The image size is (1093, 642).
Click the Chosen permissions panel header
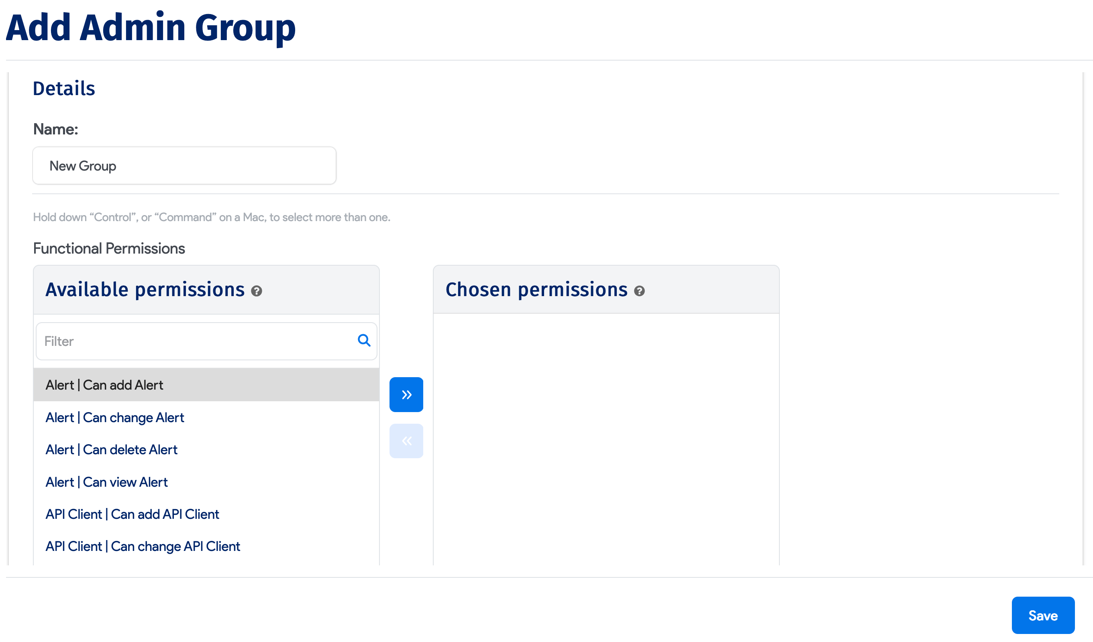click(x=535, y=289)
